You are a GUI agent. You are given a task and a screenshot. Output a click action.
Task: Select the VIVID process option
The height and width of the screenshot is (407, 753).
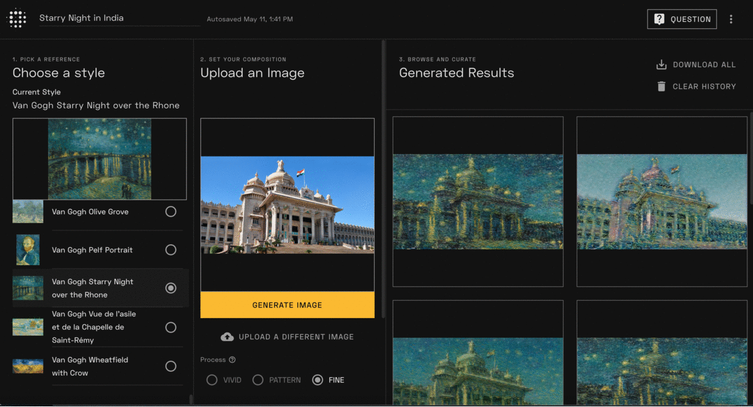(x=211, y=379)
